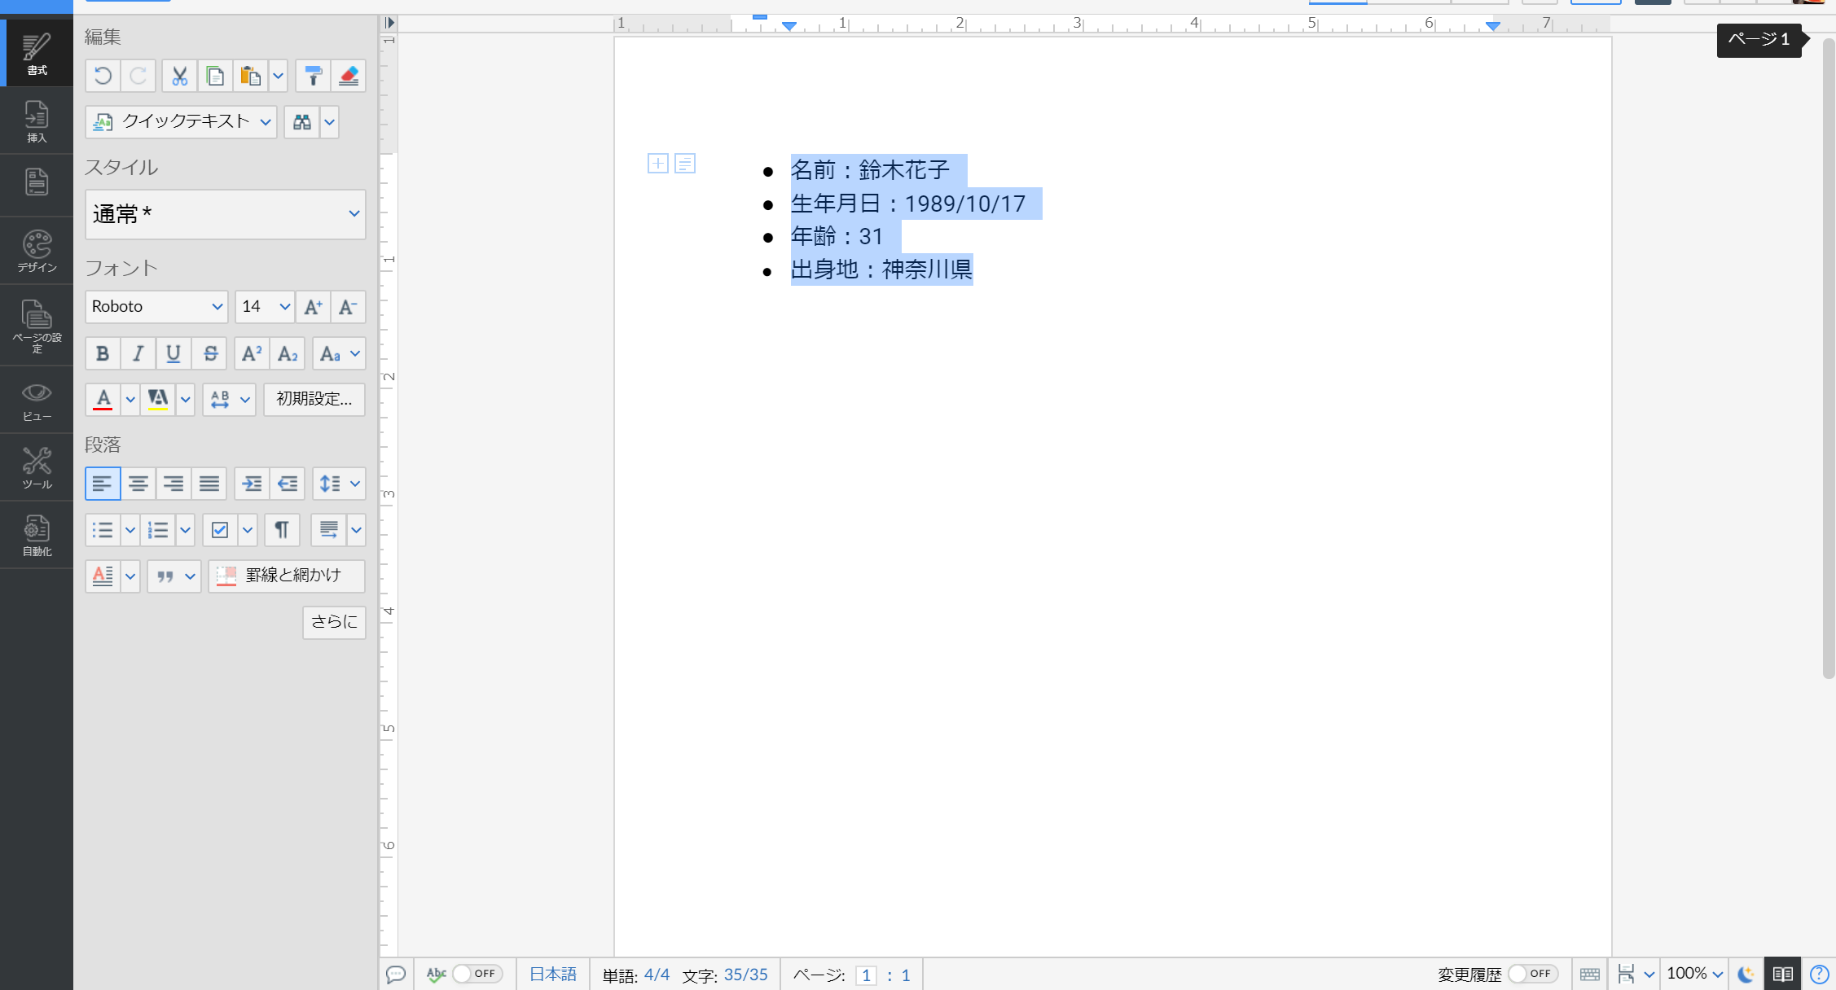Click the superscript icon

pyautogui.click(x=251, y=353)
